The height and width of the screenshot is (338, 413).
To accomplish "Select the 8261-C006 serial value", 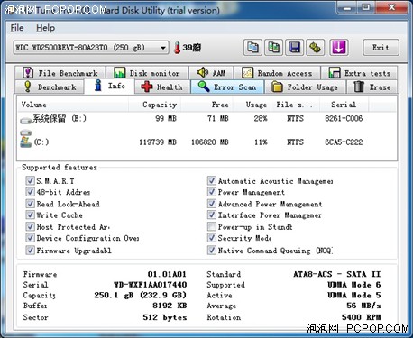I will (x=344, y=118).
